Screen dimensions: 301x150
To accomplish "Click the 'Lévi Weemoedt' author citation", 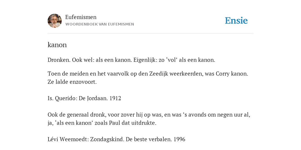I will point(68,139).
